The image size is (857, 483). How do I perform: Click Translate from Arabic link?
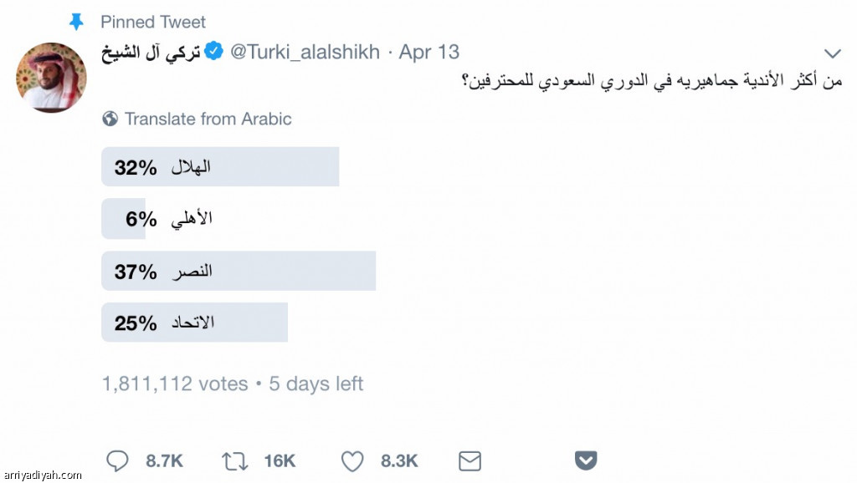(x=208, y=119)
